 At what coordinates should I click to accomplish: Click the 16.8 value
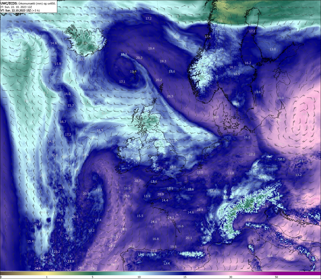tap(155, 239)
